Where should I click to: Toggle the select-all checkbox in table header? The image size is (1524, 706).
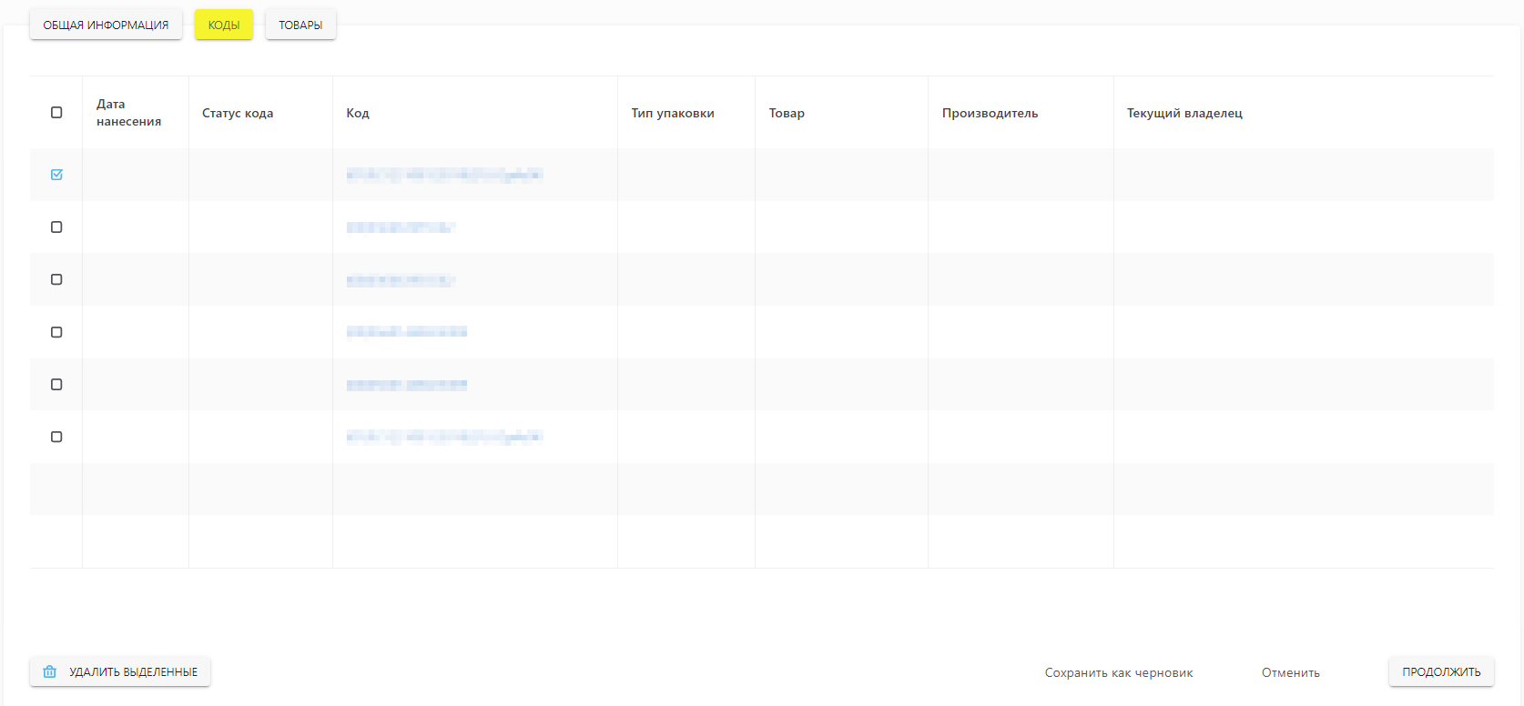coord(56,113)
